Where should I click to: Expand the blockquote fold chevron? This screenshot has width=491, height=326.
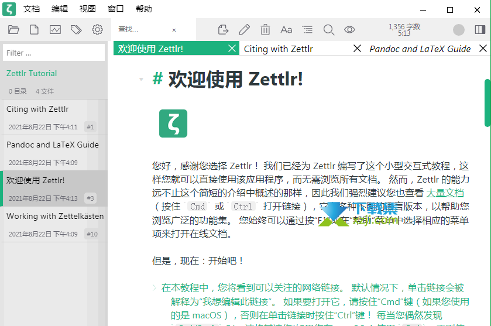tap(154, 288)
